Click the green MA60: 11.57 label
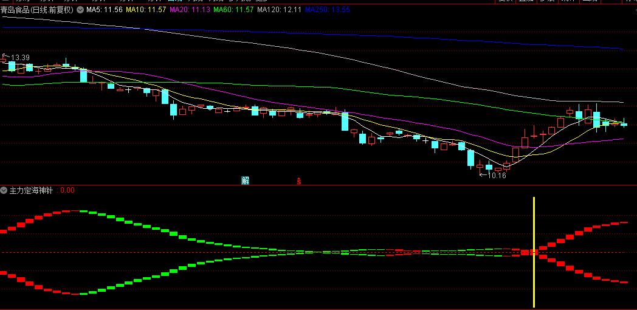Image resolution: width=637 pixels, height=310 pixels. coord(233,10)
